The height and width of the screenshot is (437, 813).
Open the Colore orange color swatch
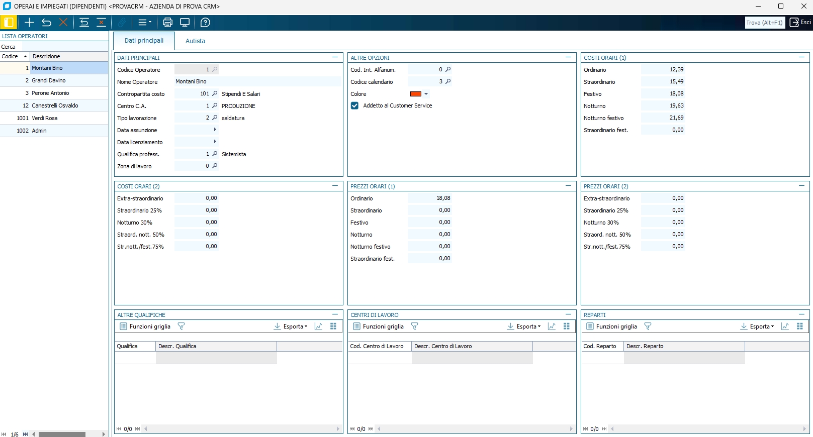[x=416, y=94]
